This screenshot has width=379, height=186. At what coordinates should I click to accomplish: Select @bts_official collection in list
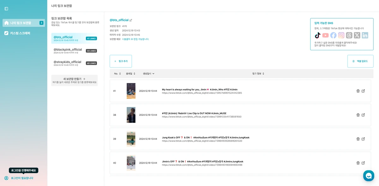click(x=75, y=38)
